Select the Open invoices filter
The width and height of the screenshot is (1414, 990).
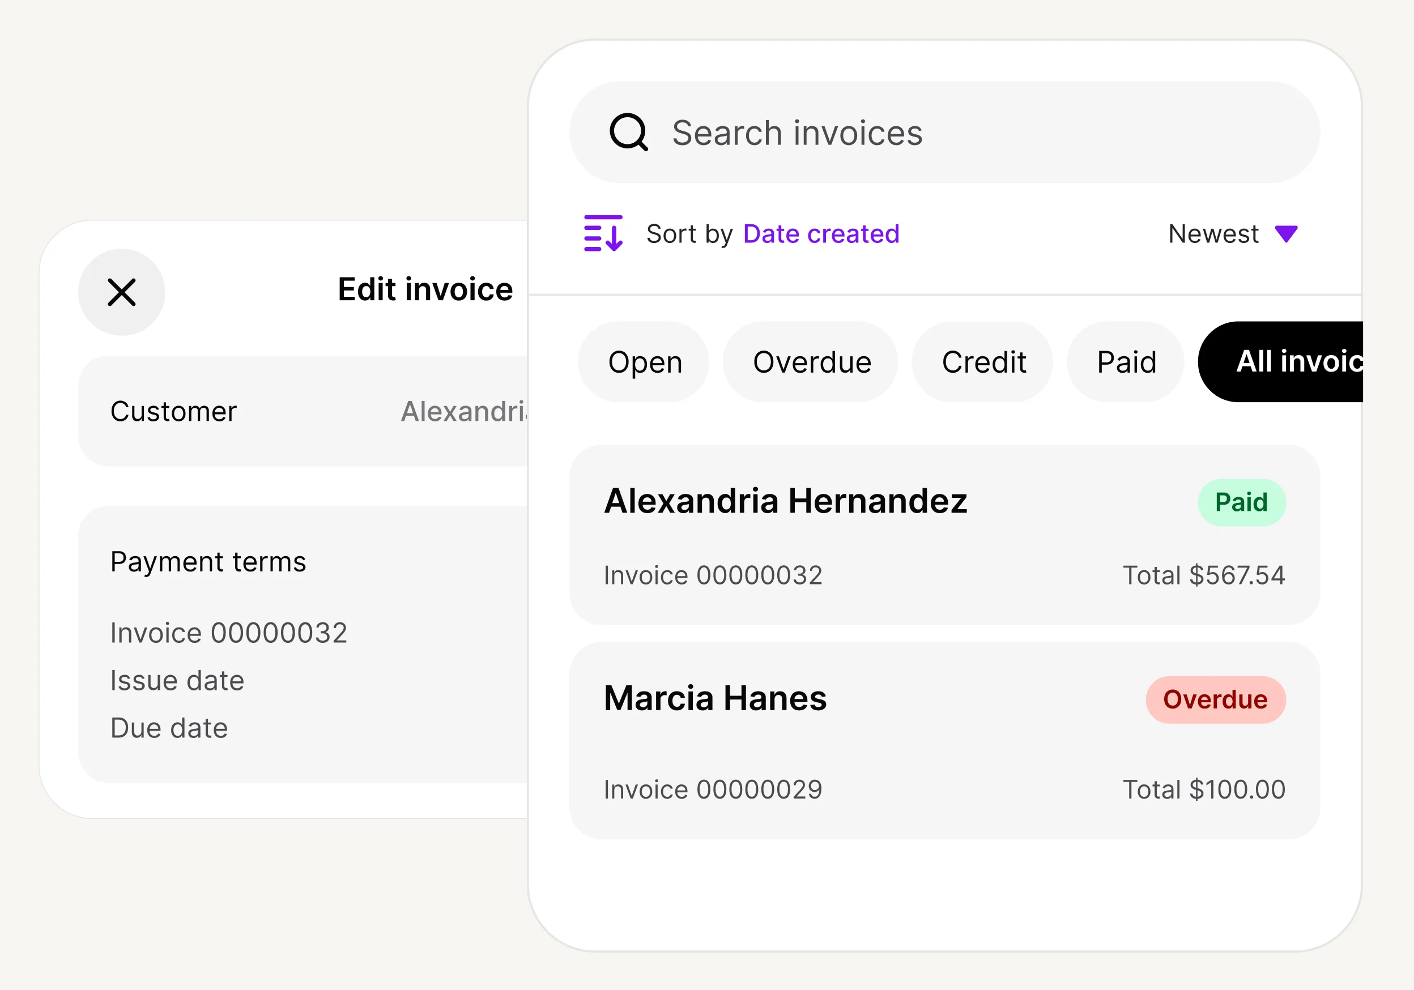pos(643,361)
